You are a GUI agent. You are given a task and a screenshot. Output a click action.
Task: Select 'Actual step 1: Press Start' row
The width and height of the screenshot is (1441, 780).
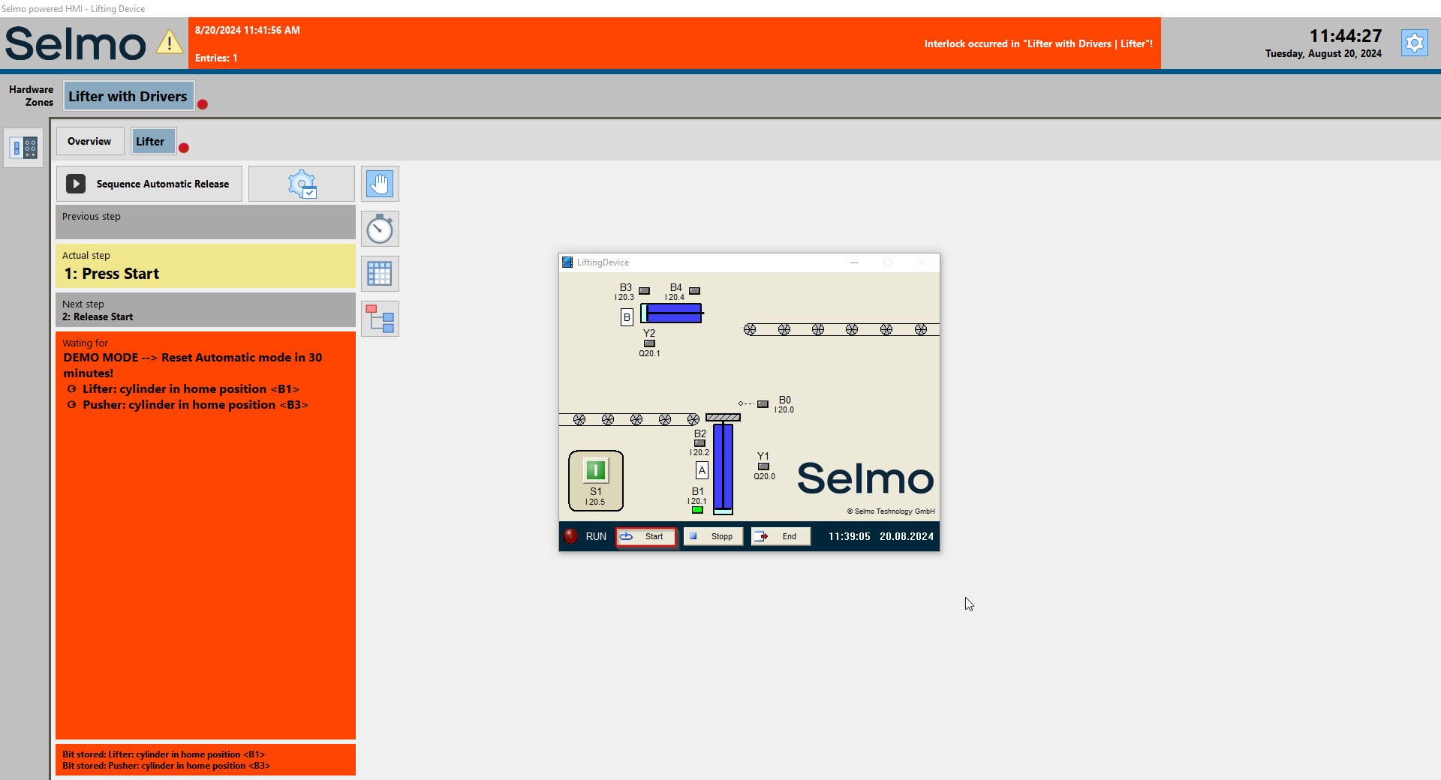206,266
